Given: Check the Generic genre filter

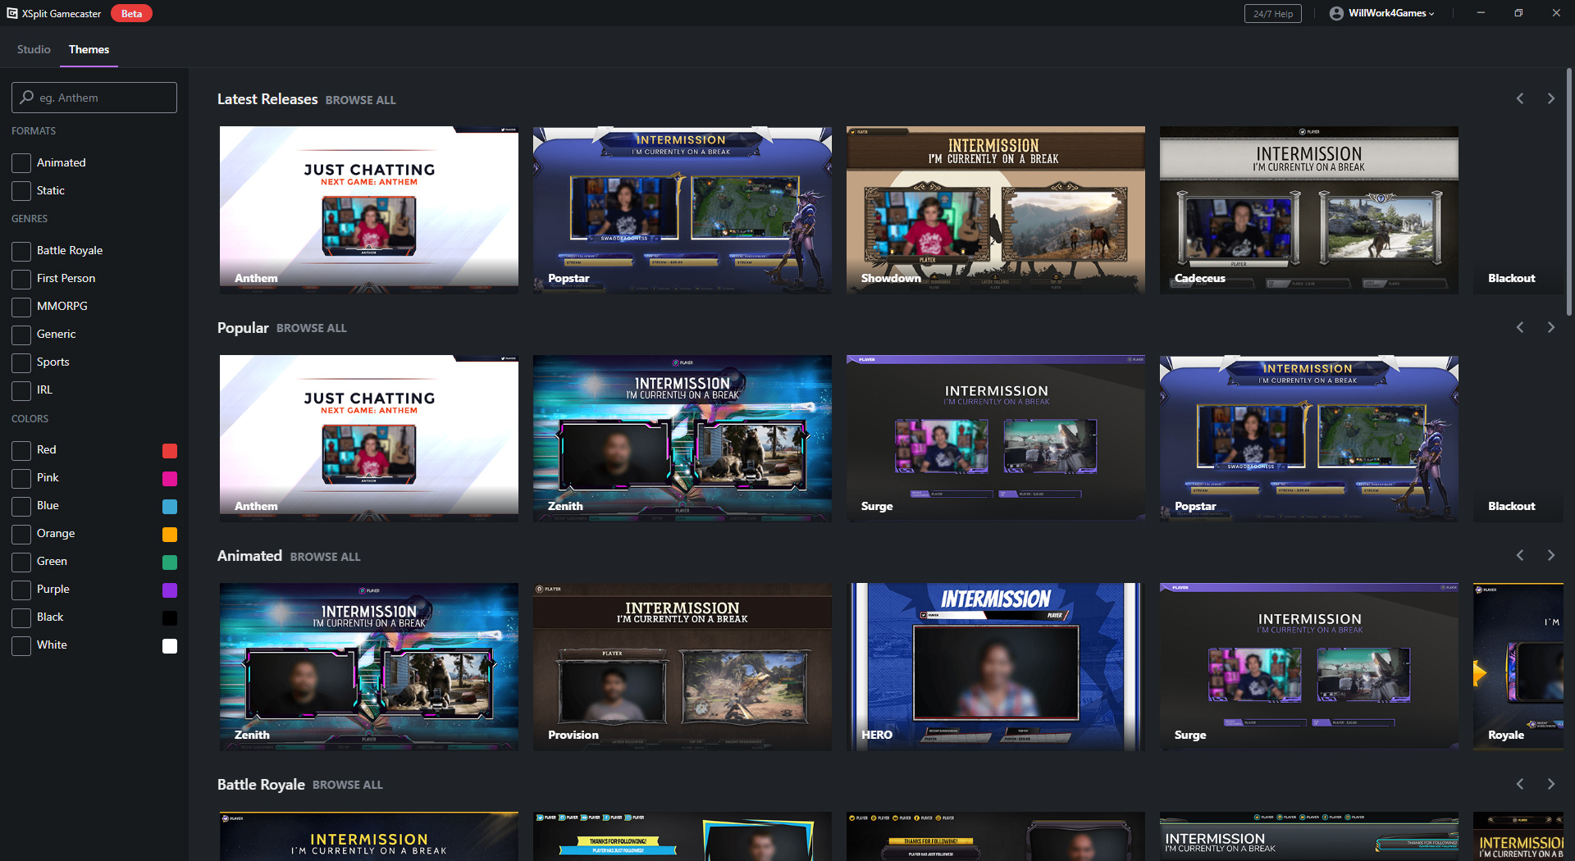Looking at the screenshot, I should 21,335.
